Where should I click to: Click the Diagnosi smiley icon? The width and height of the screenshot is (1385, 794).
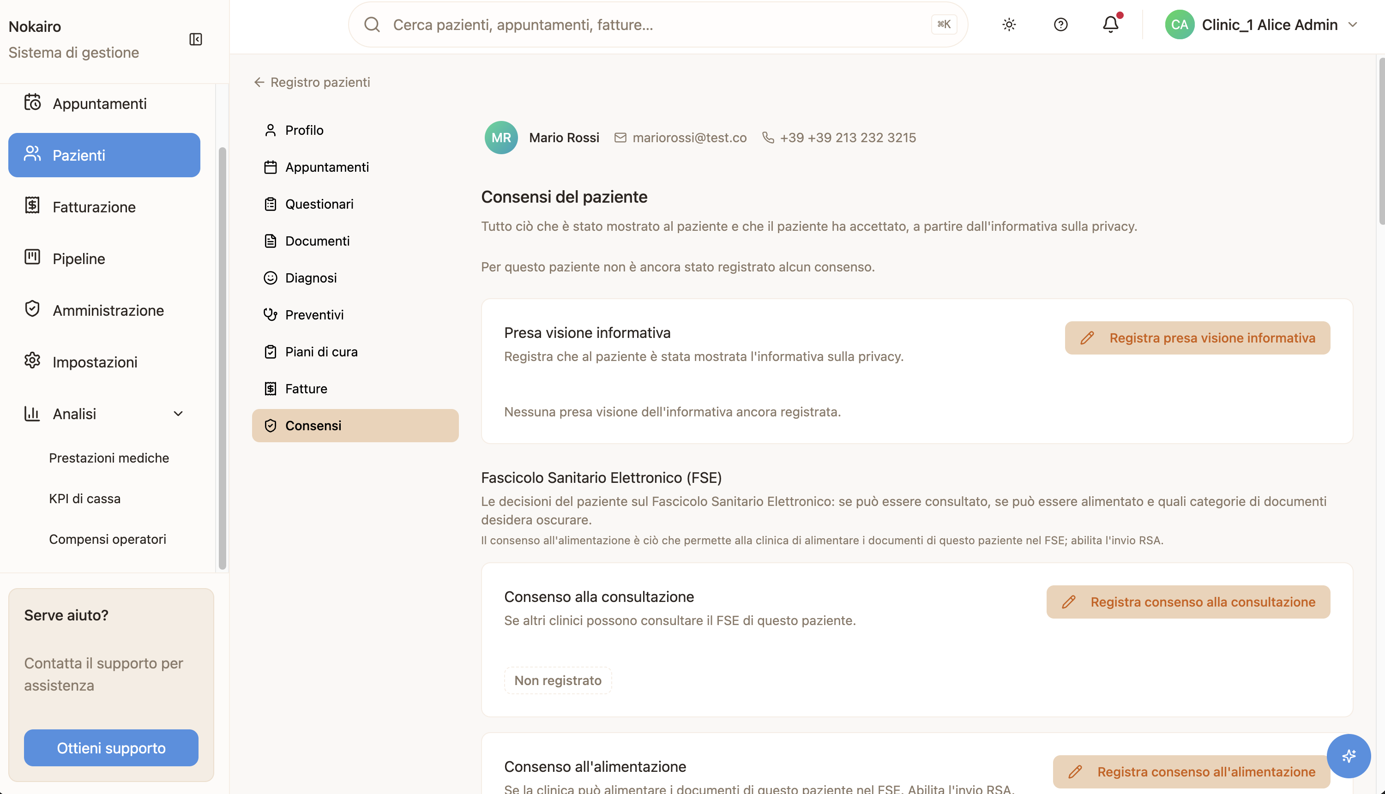coord(271,277)
